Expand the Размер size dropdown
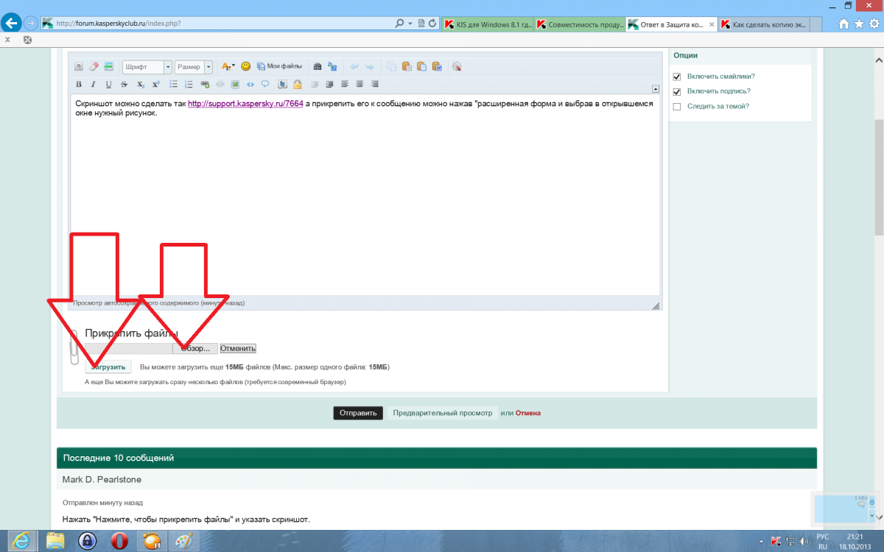The image size is (884, 552). pyautogui.click(x=194, y=67)
